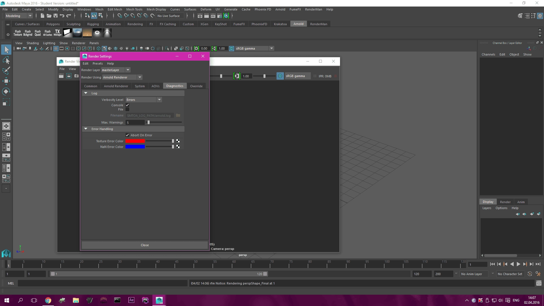Create Arnold skydome light from shelf
This screenshot has height=306, width=544.
click(77, 33)
